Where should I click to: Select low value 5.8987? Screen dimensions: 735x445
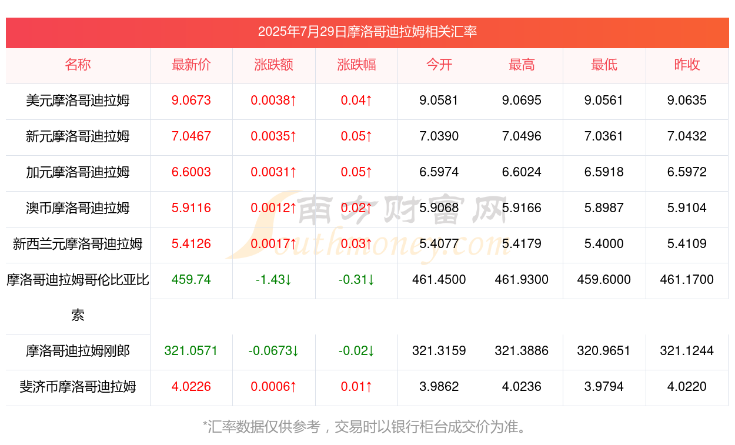click(604, 208)
